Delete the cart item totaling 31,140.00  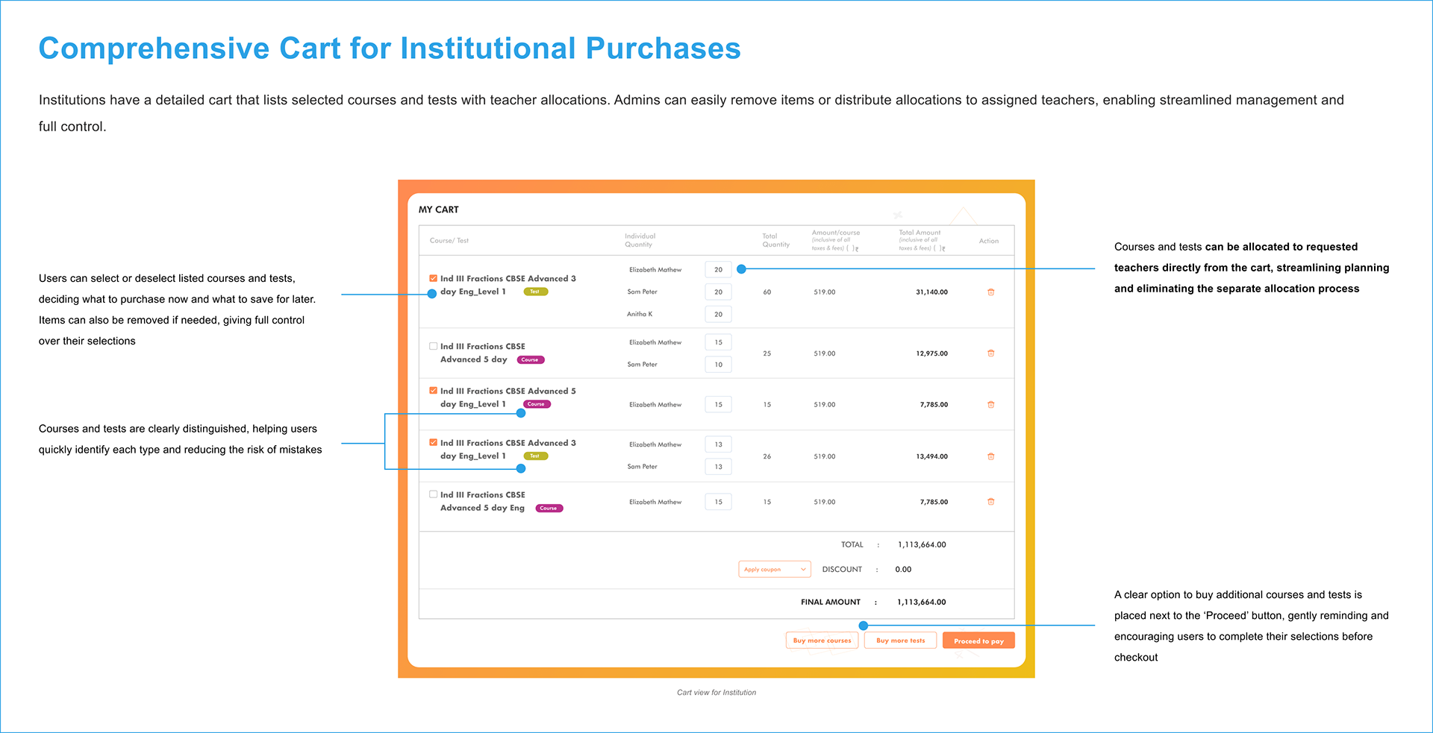point(990,292)
